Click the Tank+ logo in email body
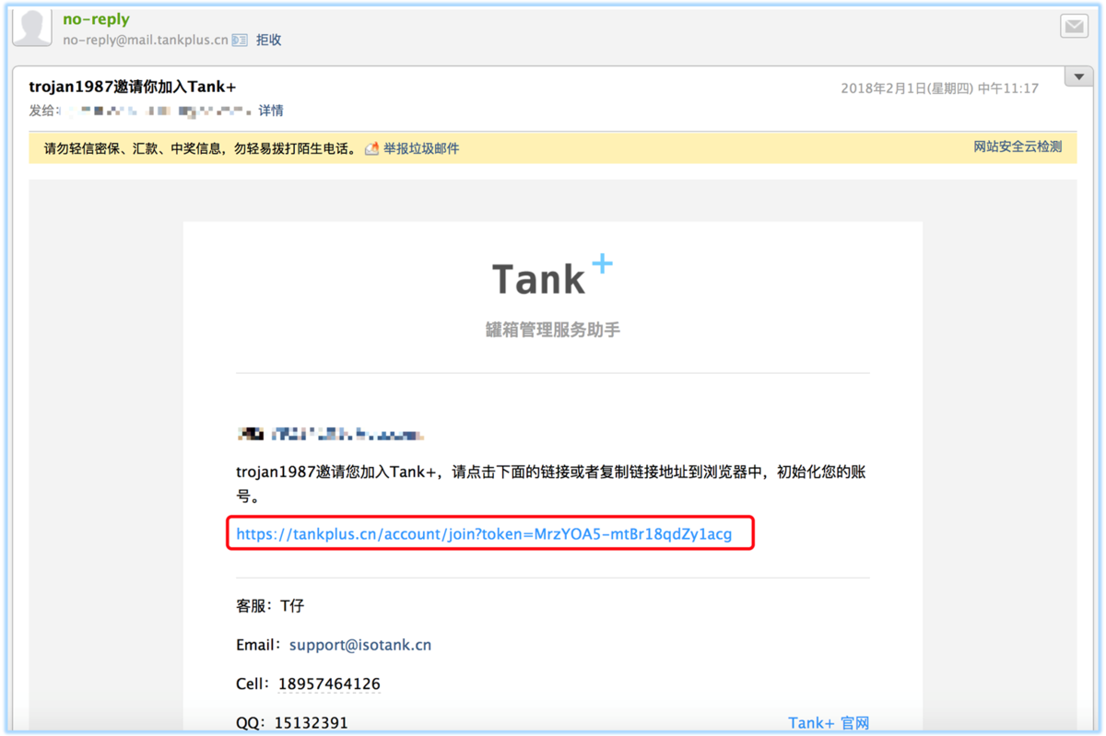1106x736 pixels. coord(552,275)
